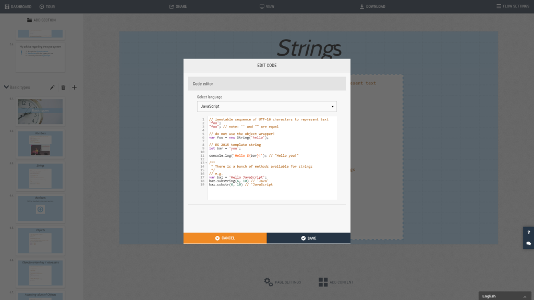
Task: Open the Objects slide thumbnail
Action: pyautogui.click(x=40, y=240)
